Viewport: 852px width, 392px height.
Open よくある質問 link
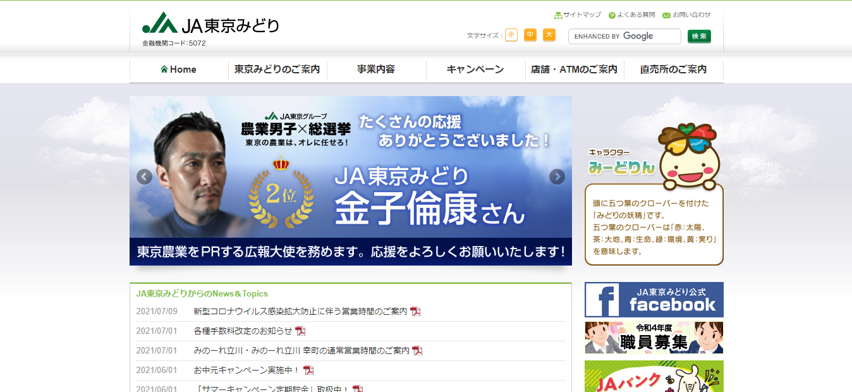point(636,15)
